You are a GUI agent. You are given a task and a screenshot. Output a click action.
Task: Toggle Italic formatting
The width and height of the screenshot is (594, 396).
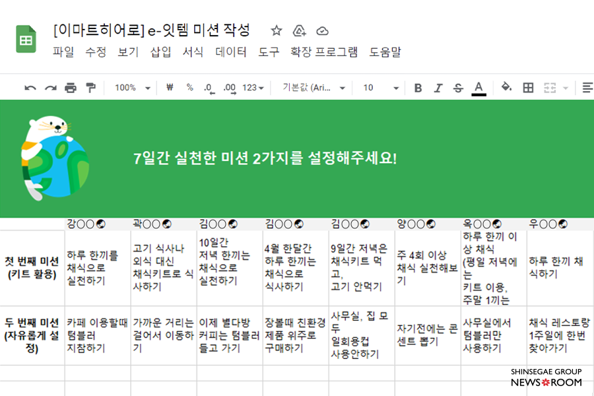point(438,88)
